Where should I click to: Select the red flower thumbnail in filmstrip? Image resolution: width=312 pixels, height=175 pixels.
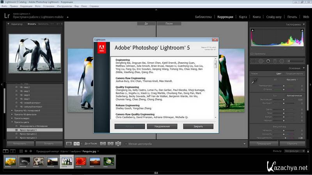click(x=81, y=161)
